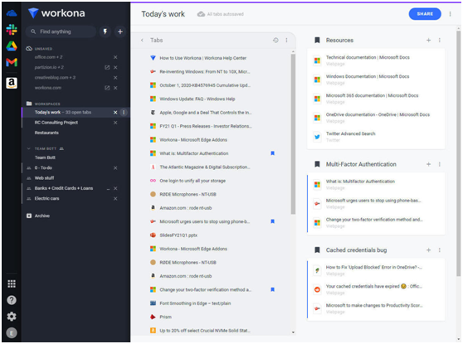
Task: Toggle the bookmark on Change your two-factor tab
Action: coord(272,289)
